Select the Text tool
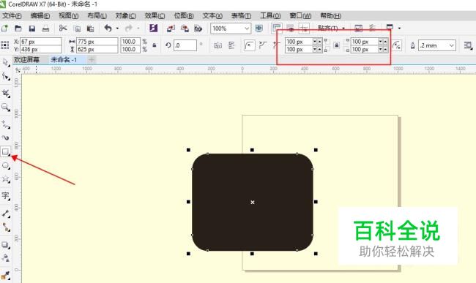The height and width of the screenshot is (283, 476). click(x=5, y=195)
